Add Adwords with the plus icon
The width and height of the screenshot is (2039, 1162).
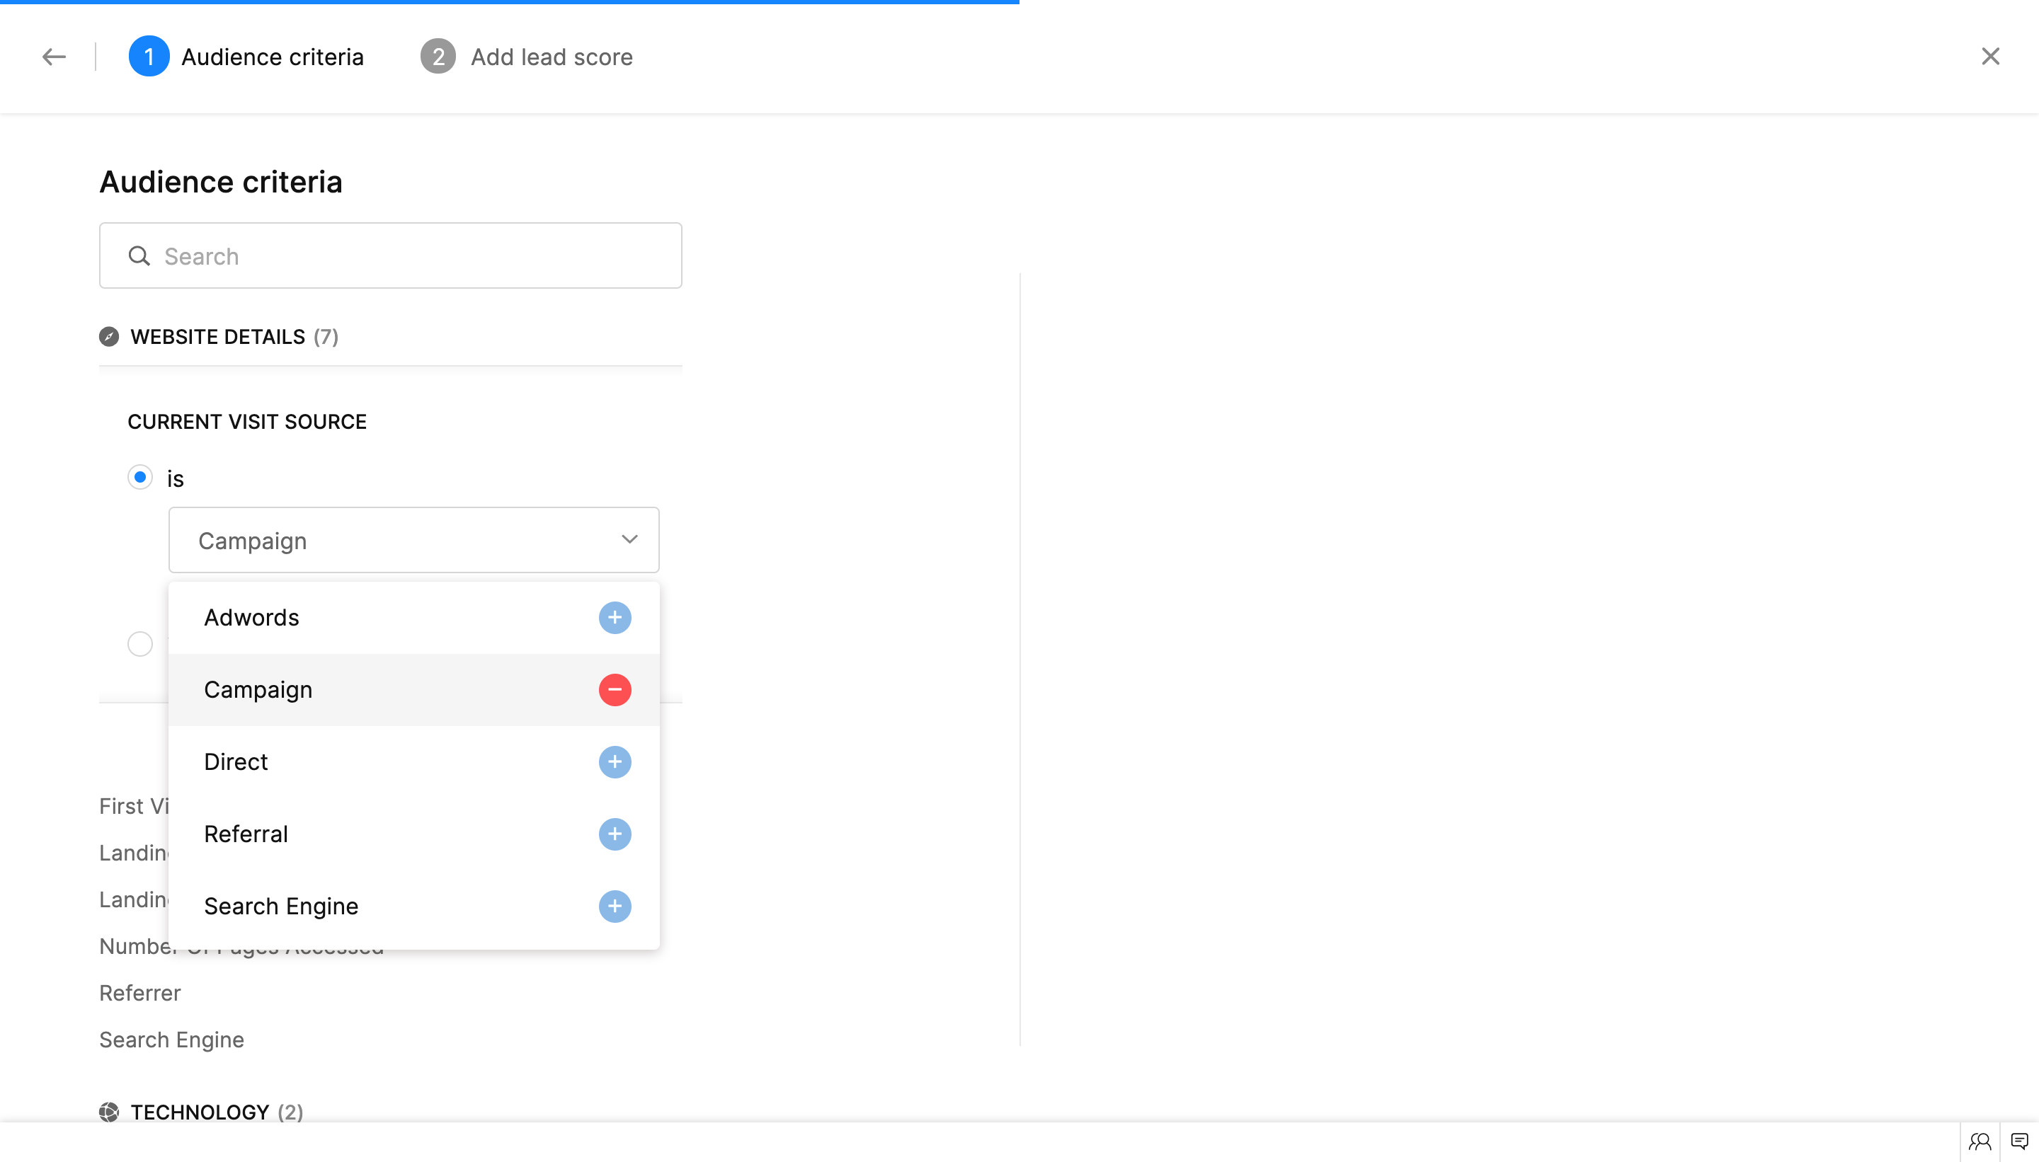614,618
